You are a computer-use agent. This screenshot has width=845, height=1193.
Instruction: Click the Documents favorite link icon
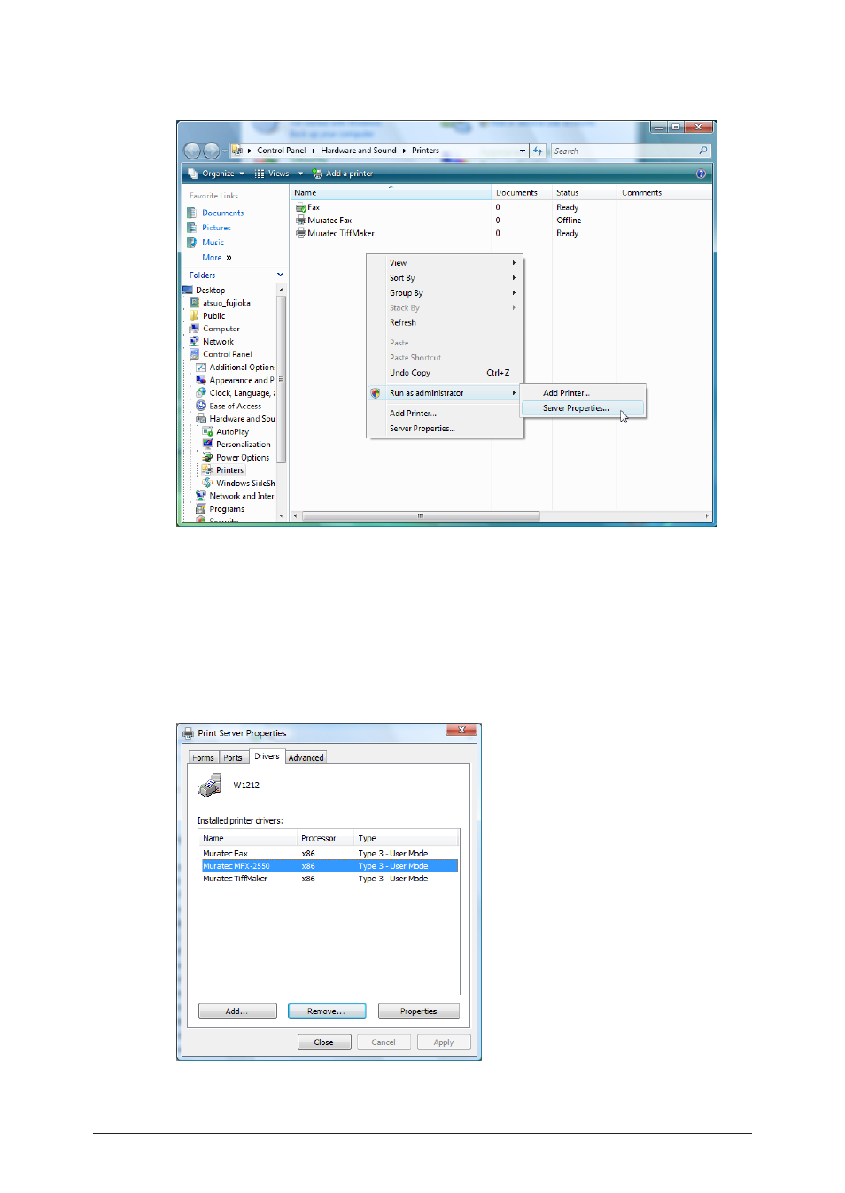coord(192,213)
